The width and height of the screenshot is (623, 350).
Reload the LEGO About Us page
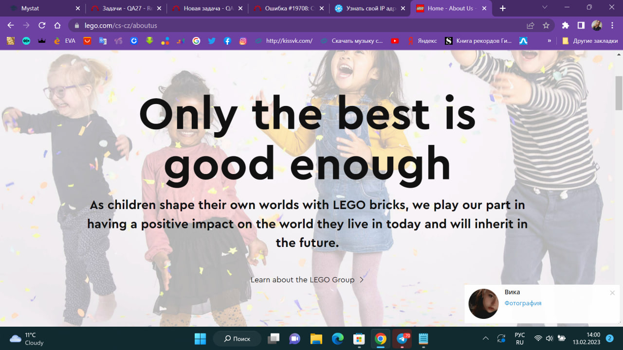click(x=42, y=25)
